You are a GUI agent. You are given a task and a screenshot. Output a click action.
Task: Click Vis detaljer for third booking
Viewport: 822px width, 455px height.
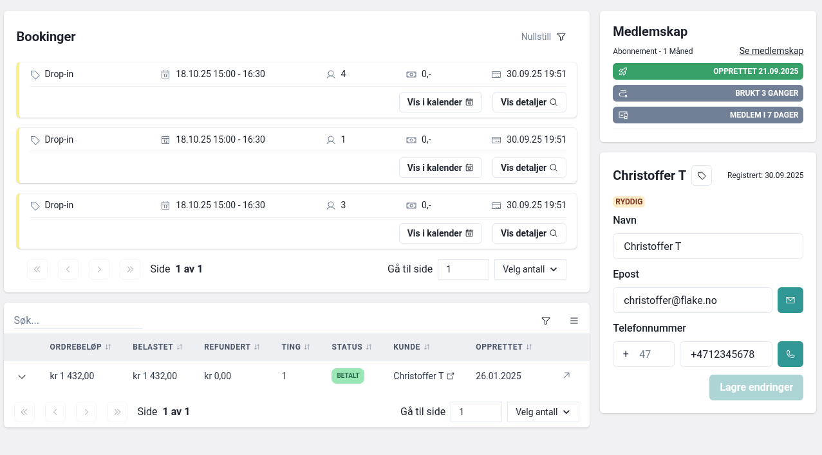point(528,233)
